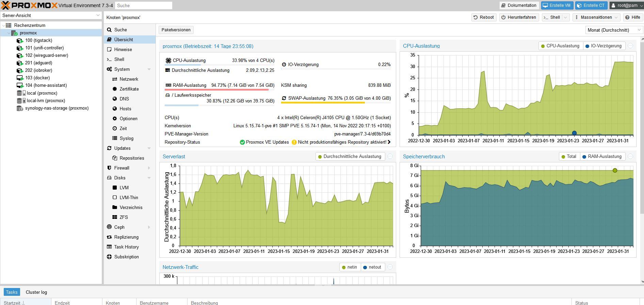Collapse the System menu section

tap(149, 69)
